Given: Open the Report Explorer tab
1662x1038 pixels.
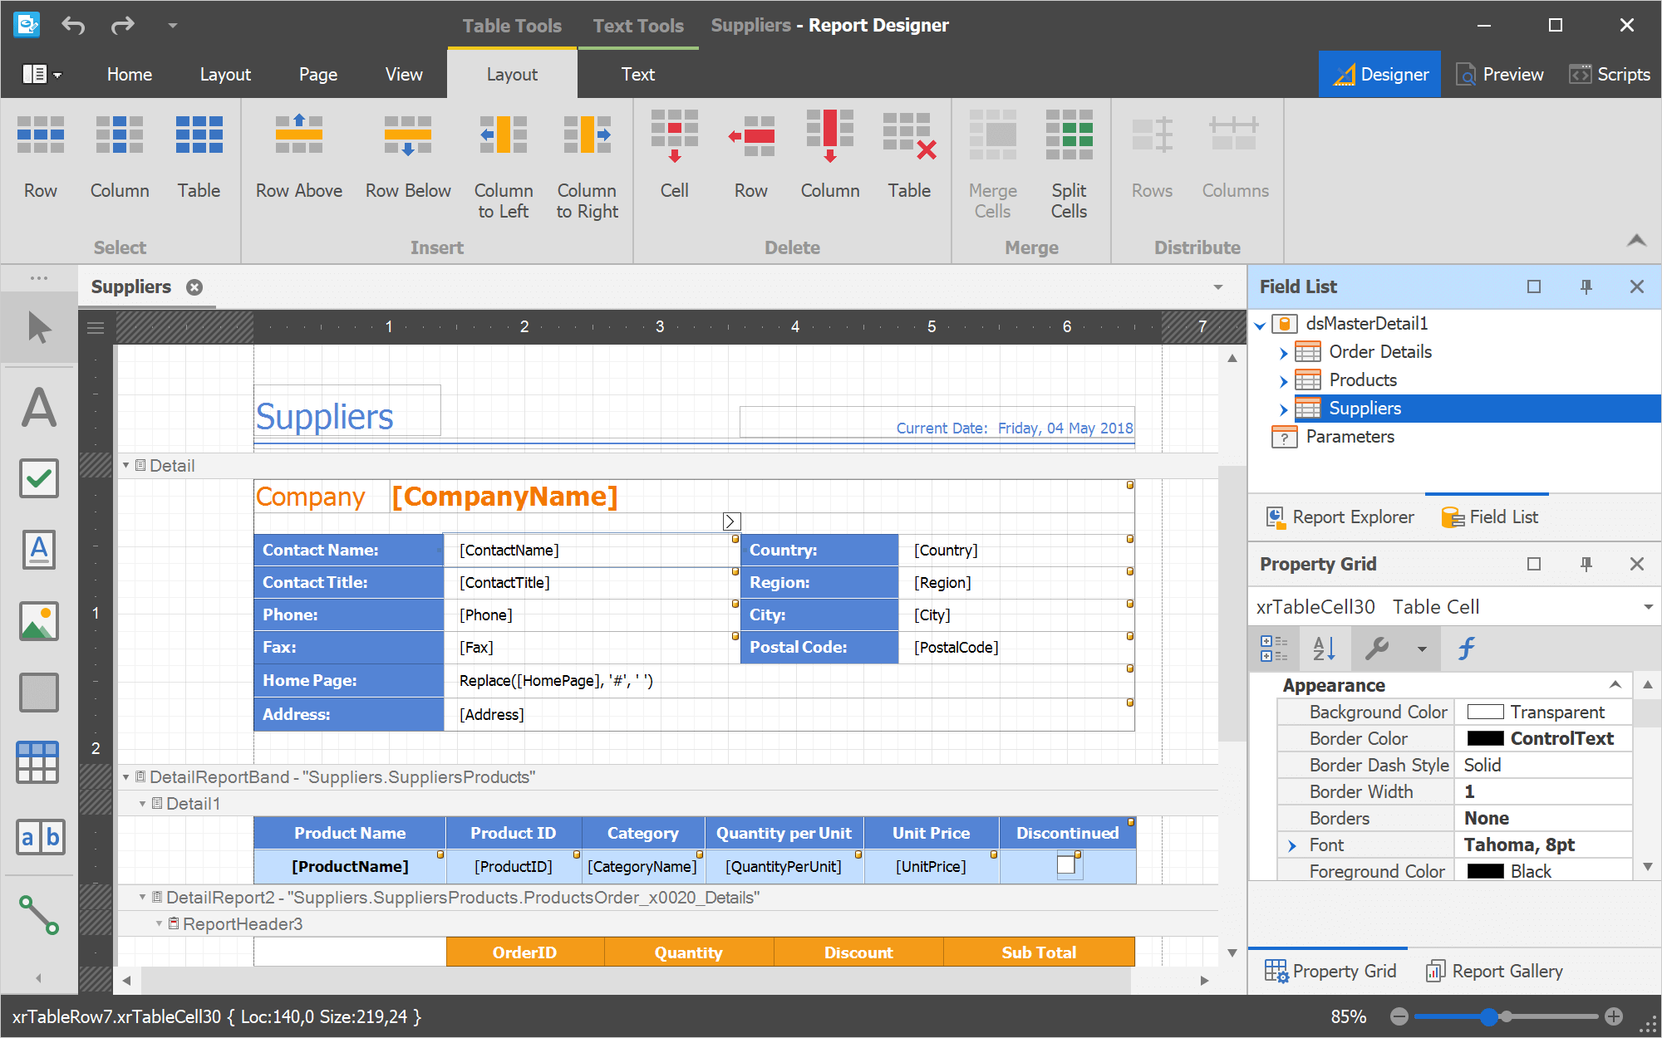Looking at the screenshot, I should [x=1340, y=517].
